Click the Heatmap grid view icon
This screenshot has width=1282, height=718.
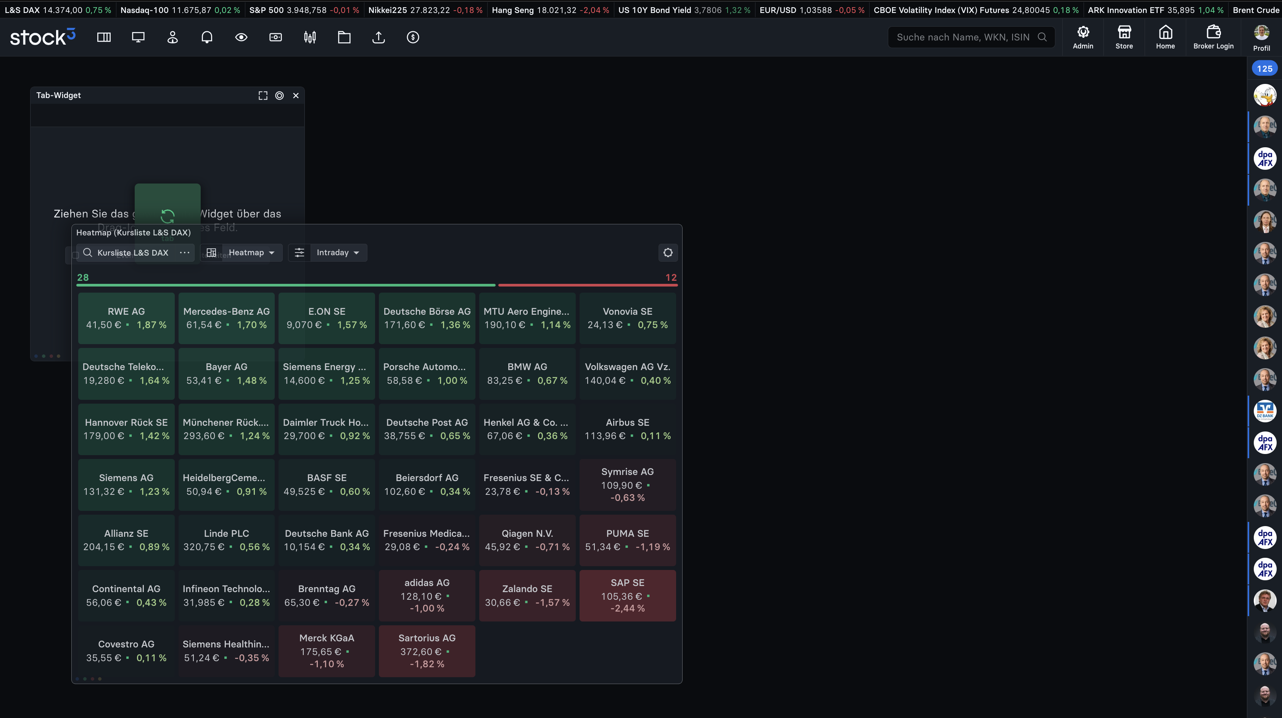[x=211, y=253]
